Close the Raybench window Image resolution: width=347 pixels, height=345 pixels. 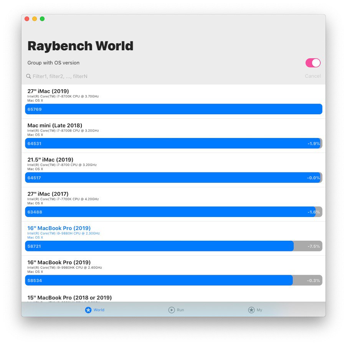coord(27,19)
